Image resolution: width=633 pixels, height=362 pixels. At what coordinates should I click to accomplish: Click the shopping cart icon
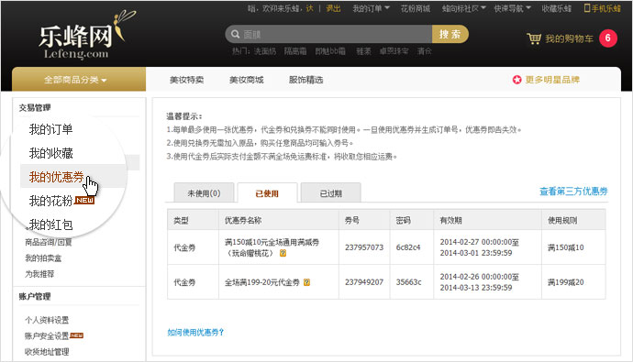click(534, 38)
